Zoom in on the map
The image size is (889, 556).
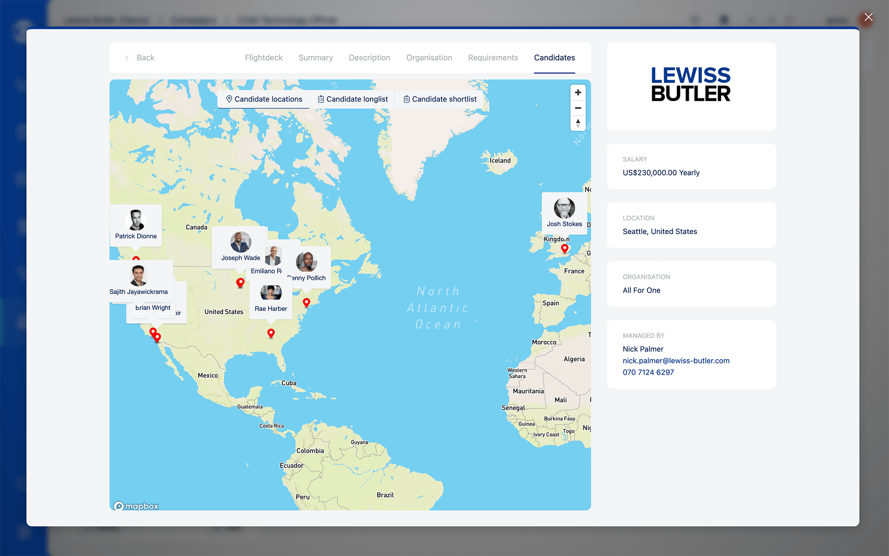tap(578, 92)
